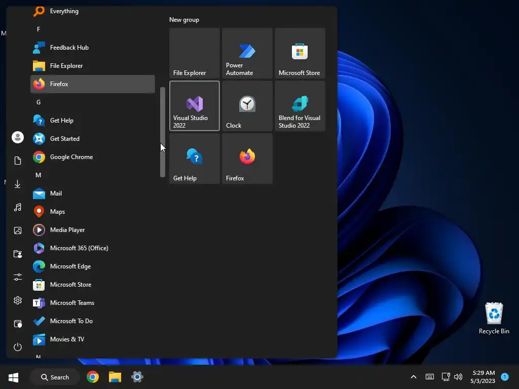Image resolution: width=519 pixels, height=389 pixels.
Task: Launch Feedback Hub from the app list
Action: click(x=93, y=48)
